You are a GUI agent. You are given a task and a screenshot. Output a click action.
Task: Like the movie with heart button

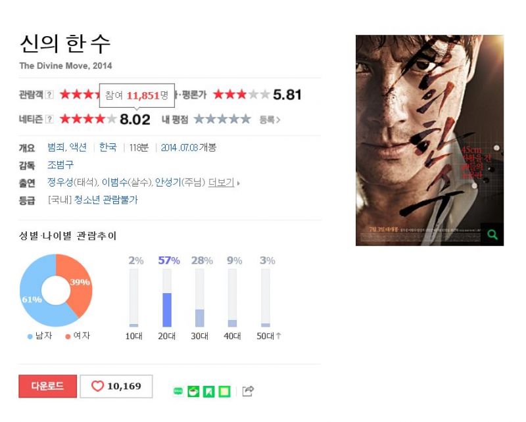[116, 386]
